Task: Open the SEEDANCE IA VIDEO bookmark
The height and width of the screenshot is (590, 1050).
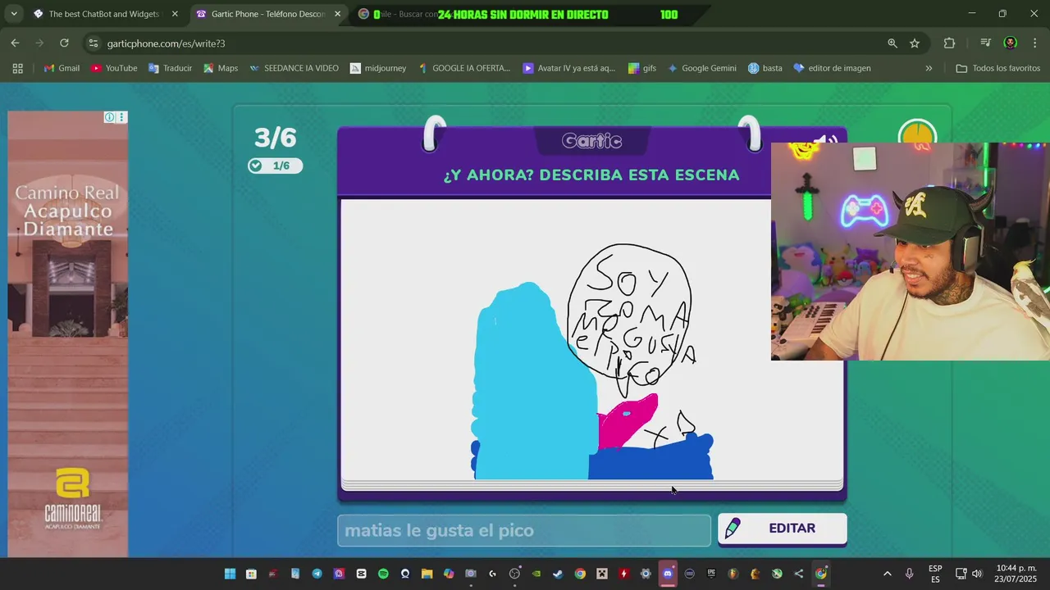Action: 294,68
